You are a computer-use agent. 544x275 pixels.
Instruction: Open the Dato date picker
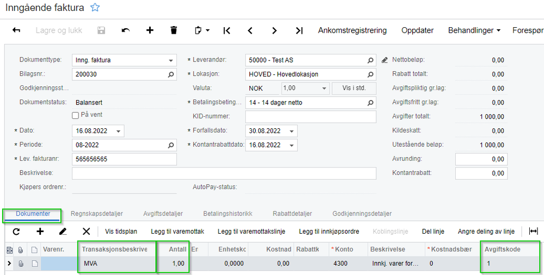tap(118, 132)
